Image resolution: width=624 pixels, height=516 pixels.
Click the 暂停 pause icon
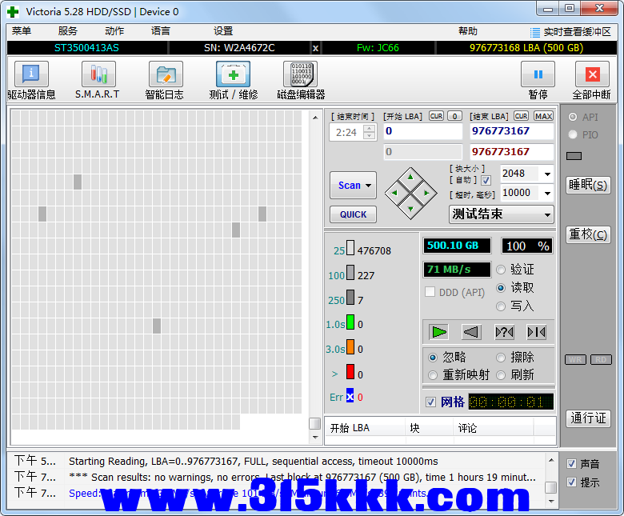tap(538, 75)
